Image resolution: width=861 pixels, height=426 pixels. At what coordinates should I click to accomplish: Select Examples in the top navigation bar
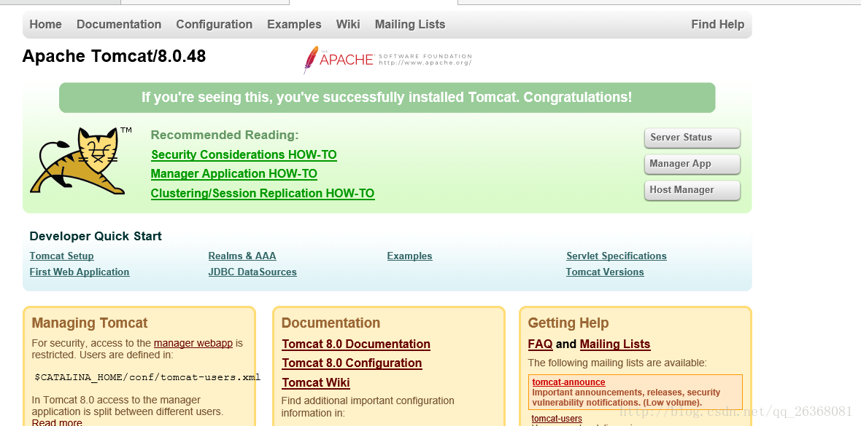[294, 24]
